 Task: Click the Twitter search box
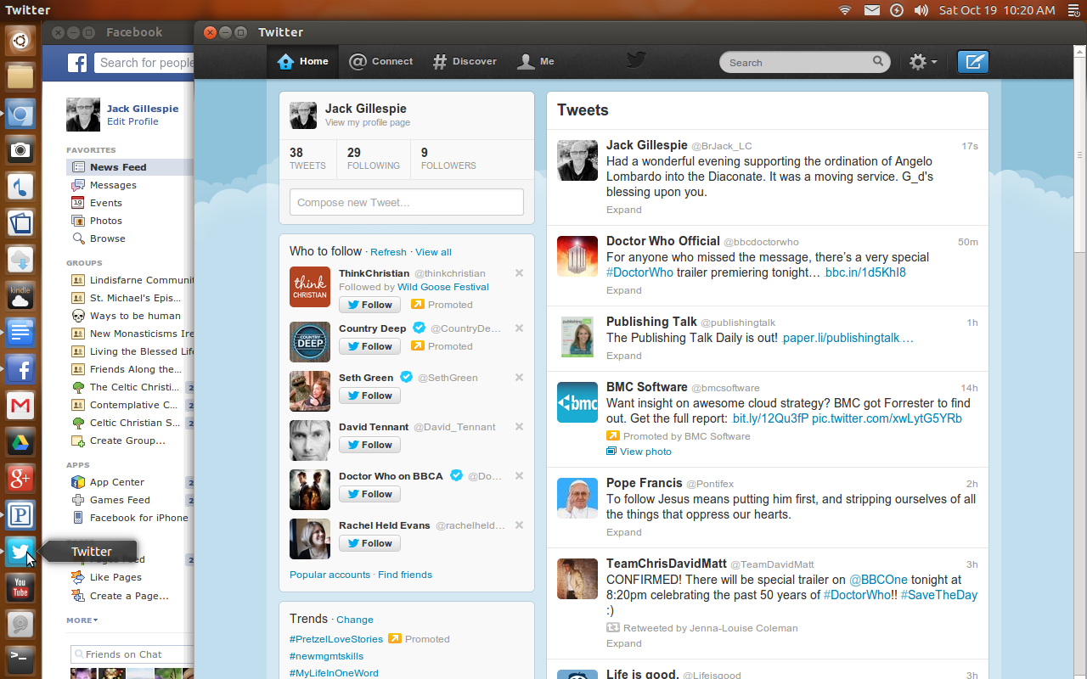pyautogui.click(x=804, y=62)
